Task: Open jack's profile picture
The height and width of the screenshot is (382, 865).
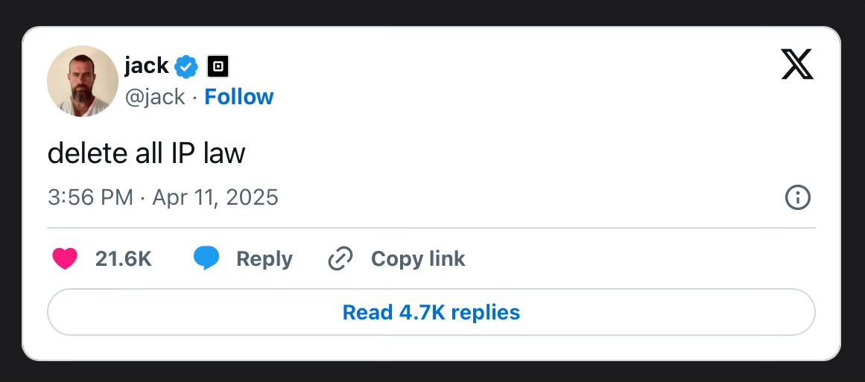Action: pos(83,81)
